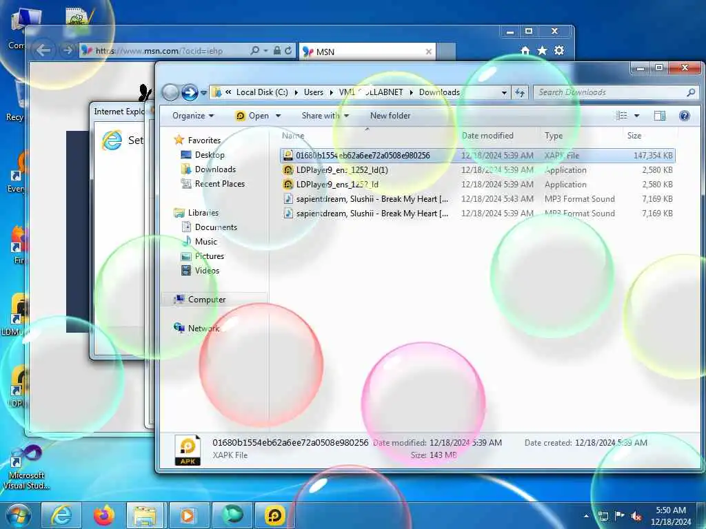Expand the address bar history dropdown
Viewport: 706px width, 529px height.
504,93
